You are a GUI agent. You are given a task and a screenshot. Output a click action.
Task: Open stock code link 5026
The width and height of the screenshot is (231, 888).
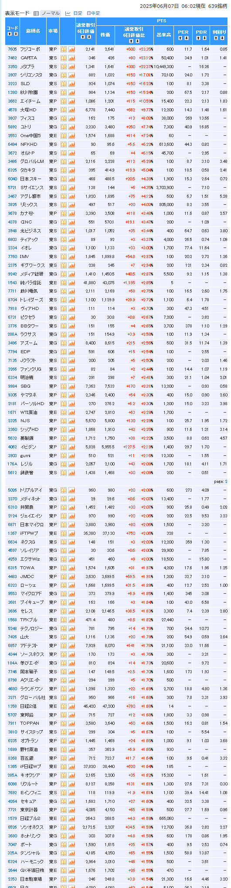[x=13, y=490]
